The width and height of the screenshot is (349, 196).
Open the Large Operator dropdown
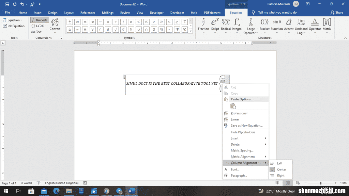(251, 26)
